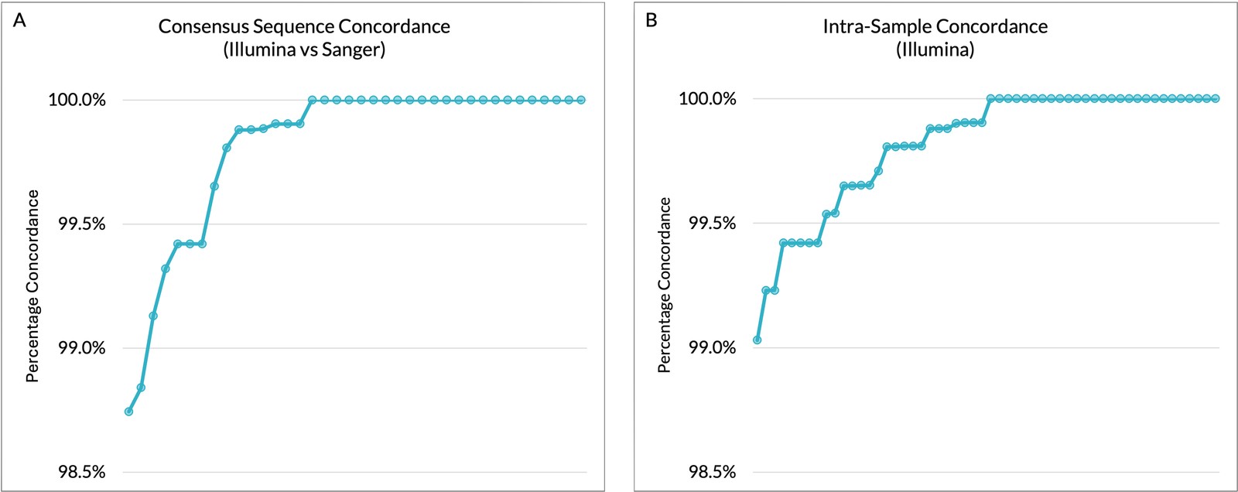This screenshot has width=1238, height=492.
Task: Click the 99.0% axis label in panel B
Action: click(x=712, y=347)
